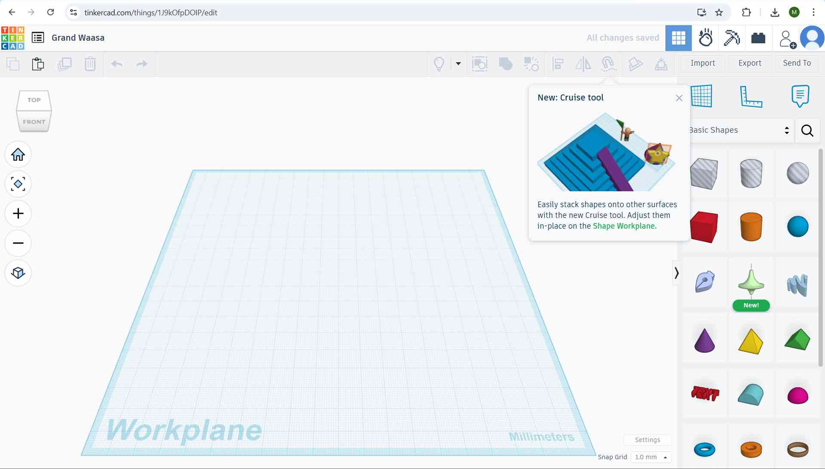Click the Ungroup icon
825x469 pixels.
tap(531, 64)
